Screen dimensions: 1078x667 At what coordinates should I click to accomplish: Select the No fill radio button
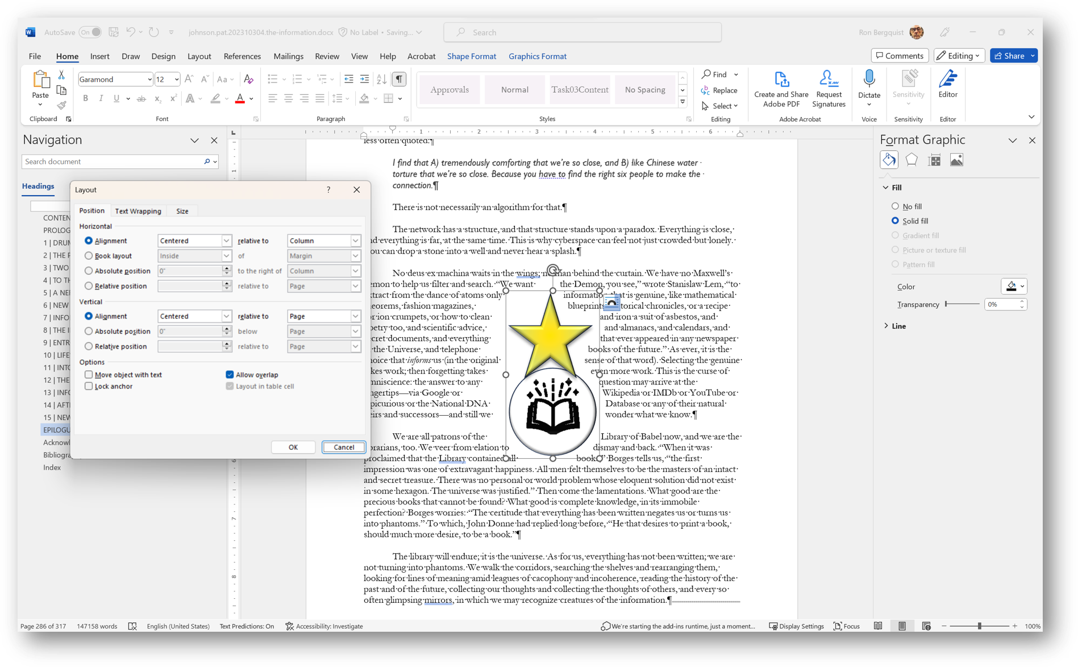click(x=896, y=206)
